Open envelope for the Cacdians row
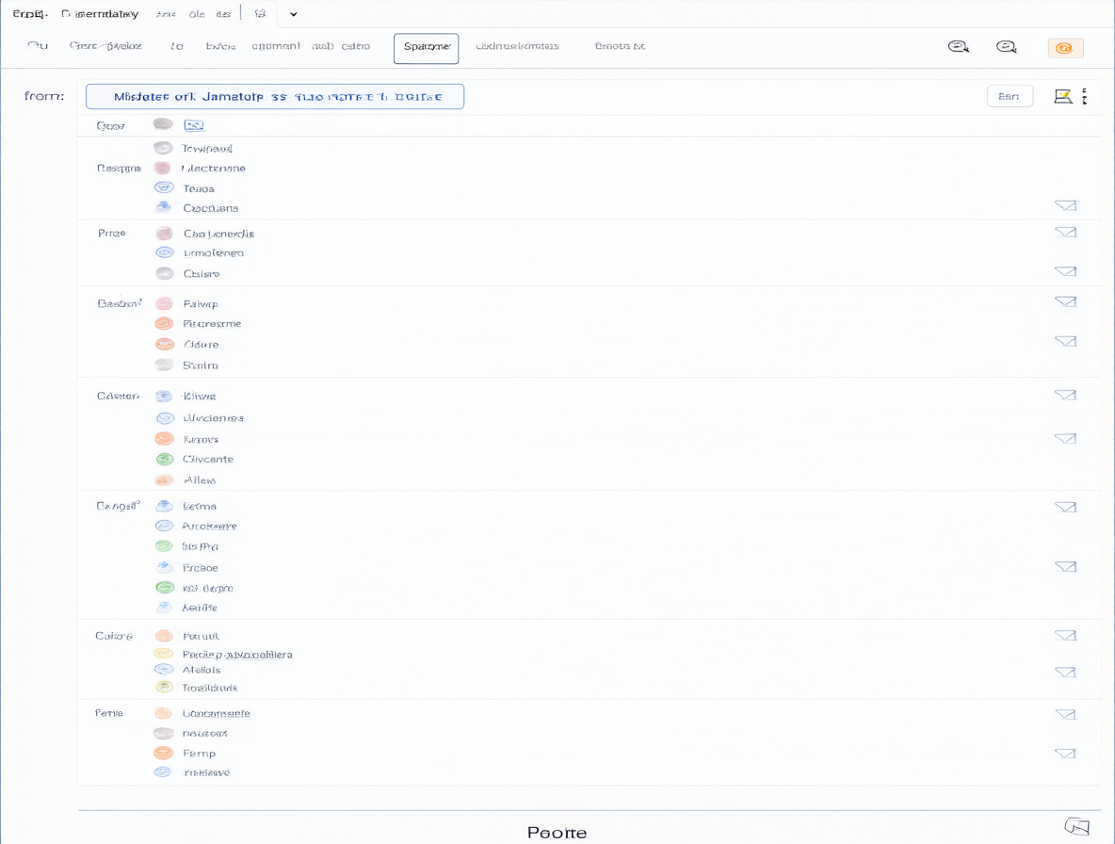 point(1065,205)
